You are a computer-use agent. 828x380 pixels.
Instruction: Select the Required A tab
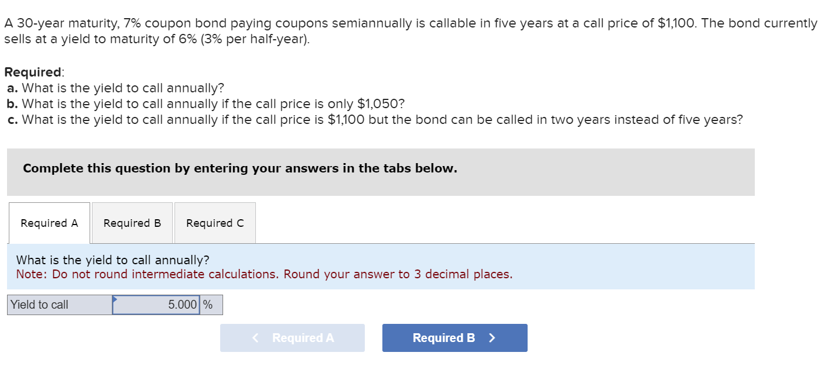(x=49, y=223)
